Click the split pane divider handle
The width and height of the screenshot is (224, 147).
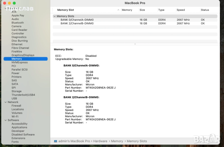click(135, 44)
